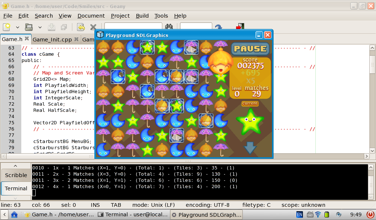376x220 pixels.
Task: Close the Game_Init.cpp tab with its X
Action: (76, 39)
